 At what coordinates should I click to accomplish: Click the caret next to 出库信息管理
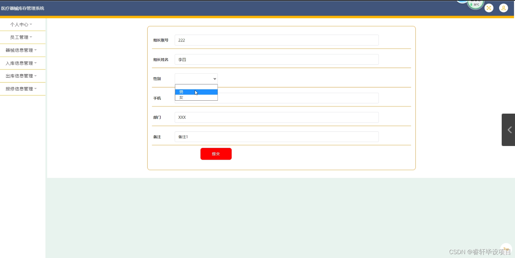coord(35,76)
